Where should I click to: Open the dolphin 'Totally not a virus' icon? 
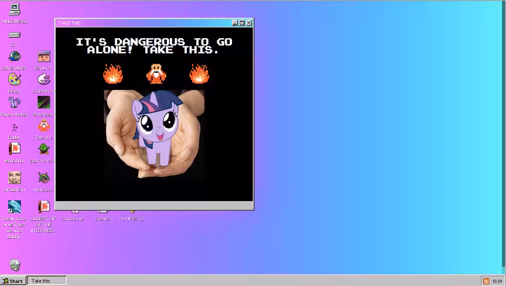coord(14,207)
